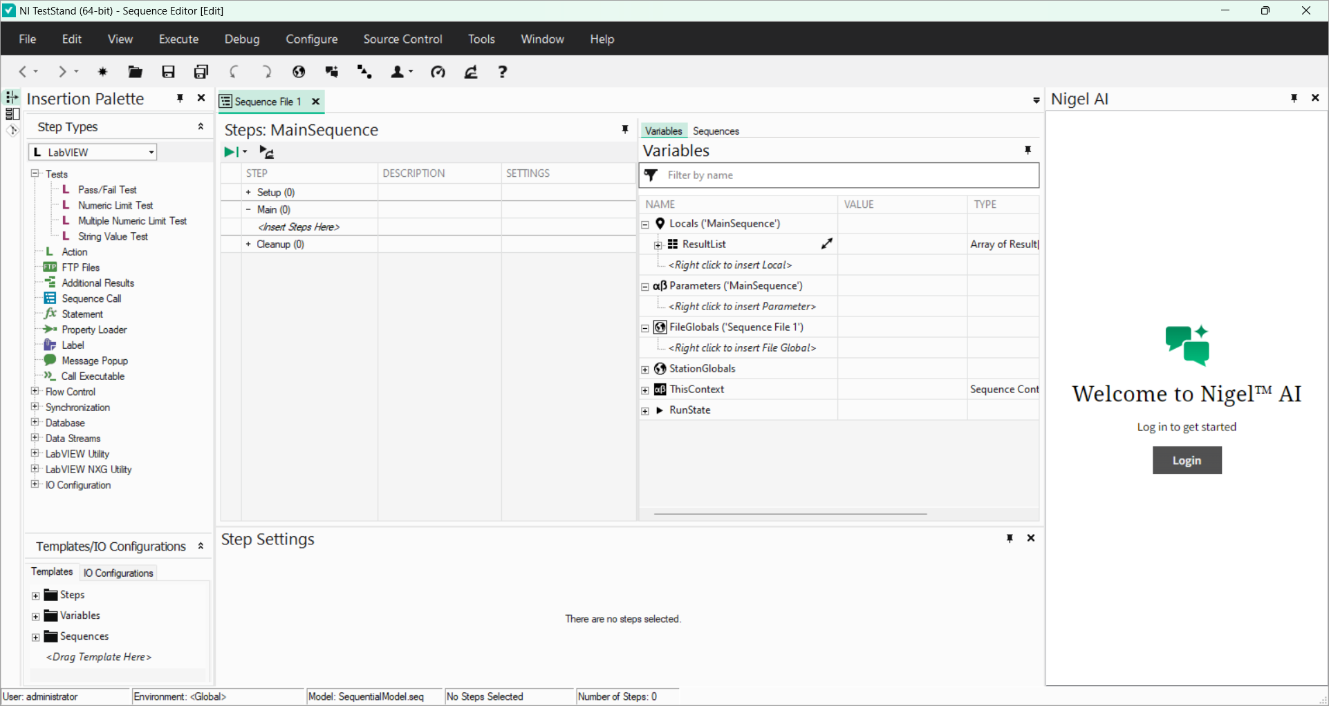Click the Save All stacked floppy icon
Image resolution: width=1329 pixels, height=706 pixels.
tap(201, 72)
